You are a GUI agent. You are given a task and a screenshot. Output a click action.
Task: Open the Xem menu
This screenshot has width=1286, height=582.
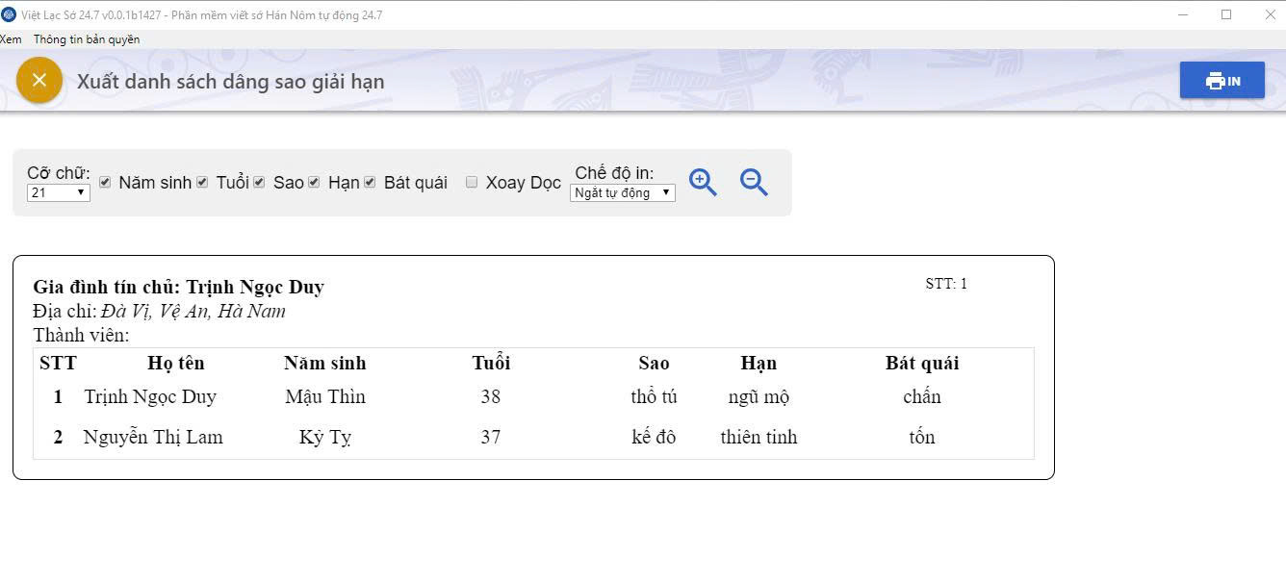point(11,39)
